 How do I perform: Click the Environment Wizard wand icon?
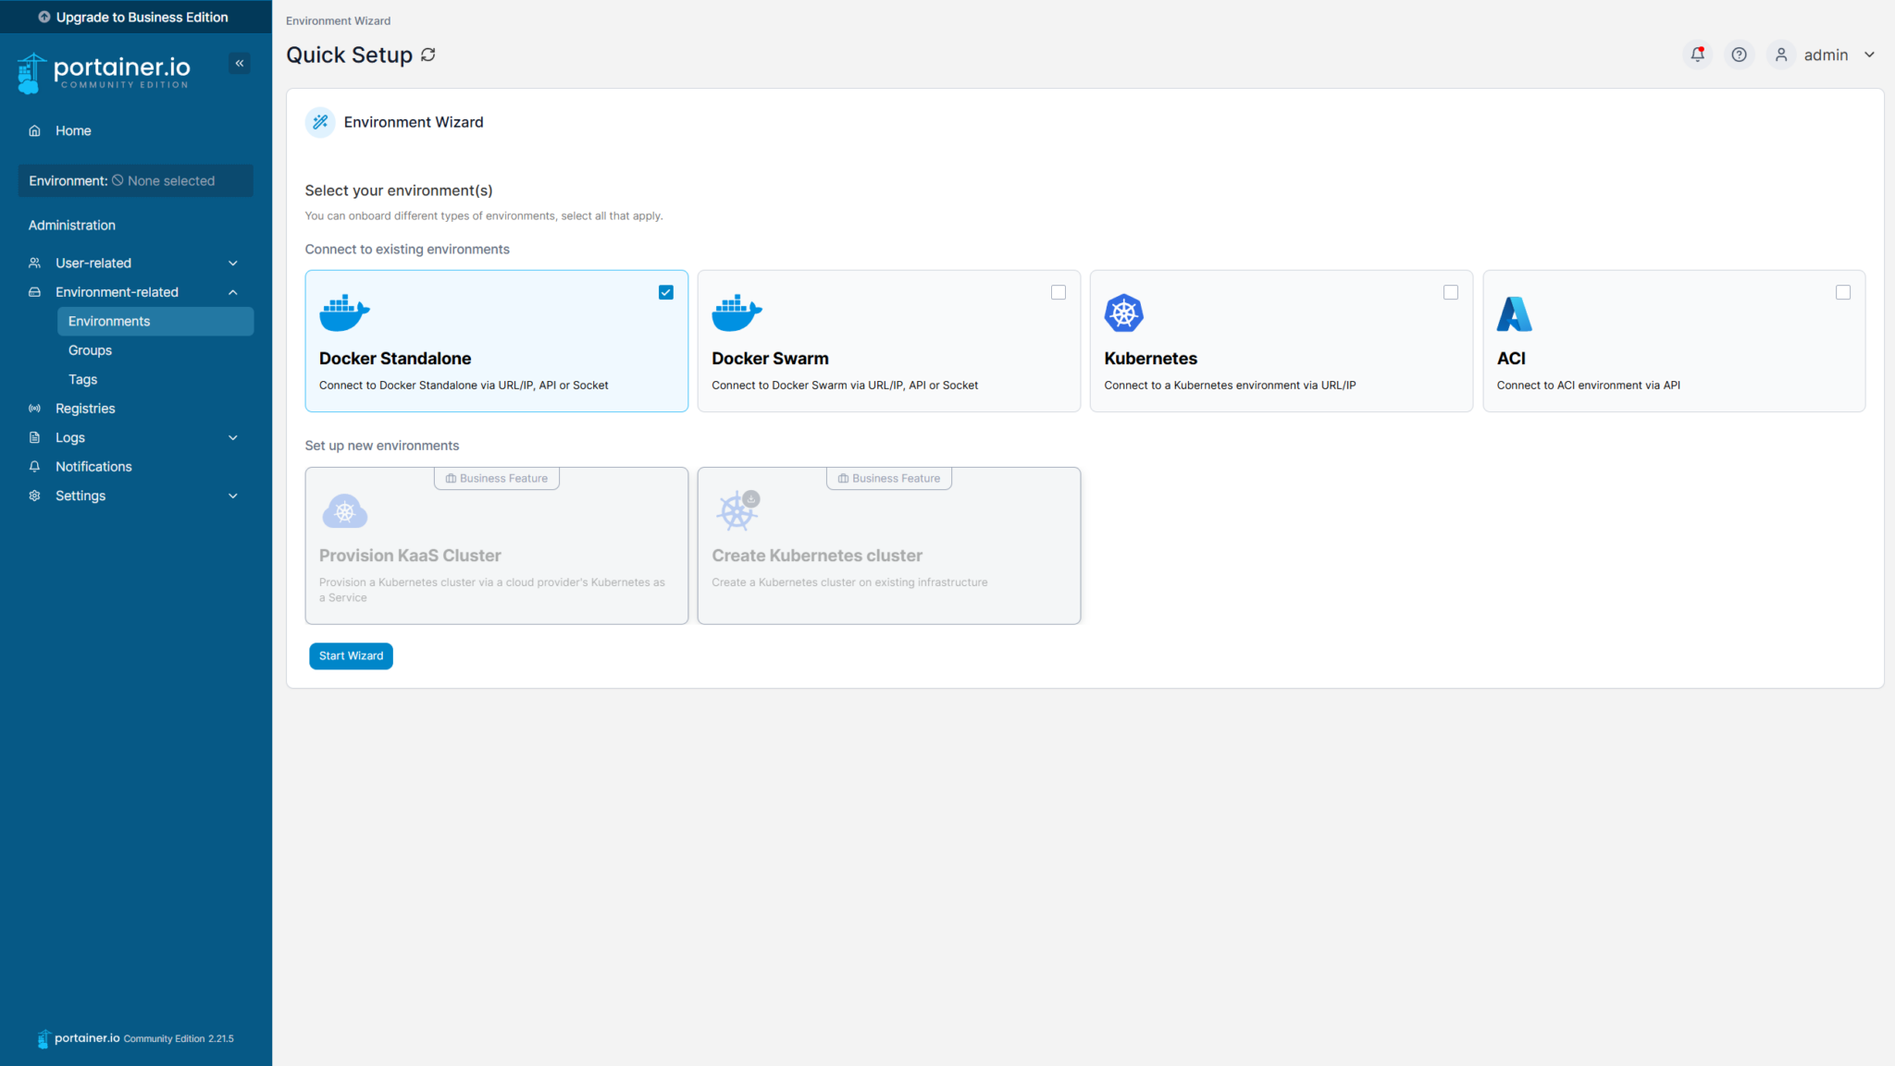(x=320, y=122)
